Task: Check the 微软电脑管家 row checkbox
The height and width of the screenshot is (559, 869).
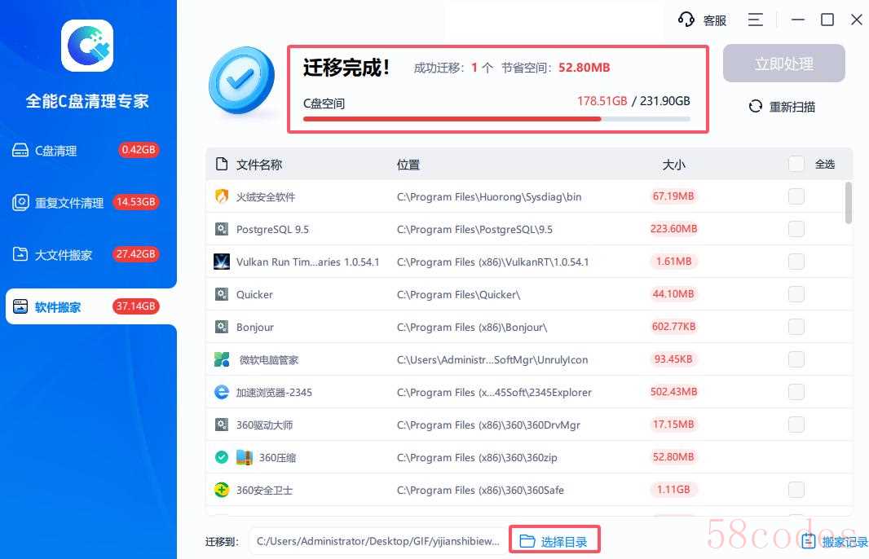Action: [796, 359]
